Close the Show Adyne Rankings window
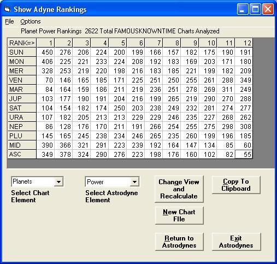 [268, 9]
